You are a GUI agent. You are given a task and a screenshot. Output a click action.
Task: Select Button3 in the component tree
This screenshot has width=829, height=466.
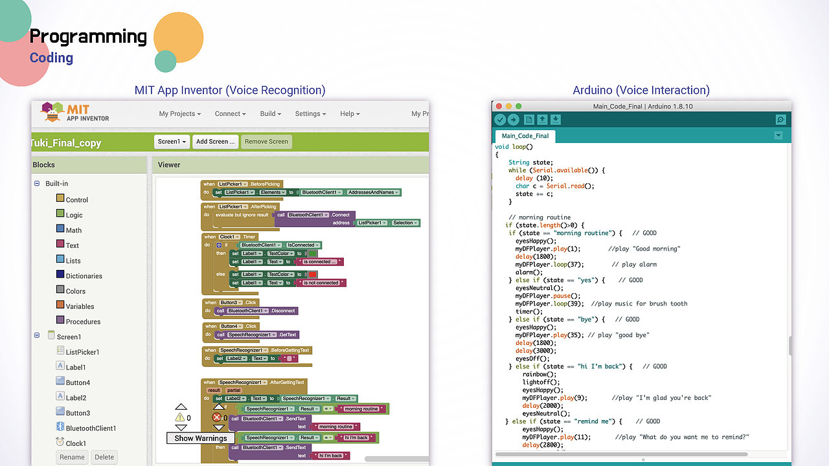[x=73, y=412]
